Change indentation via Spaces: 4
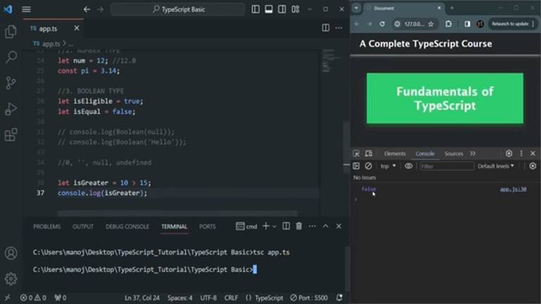Image resolution: width=541 pixels, height=304 pixels. [180, 298]
